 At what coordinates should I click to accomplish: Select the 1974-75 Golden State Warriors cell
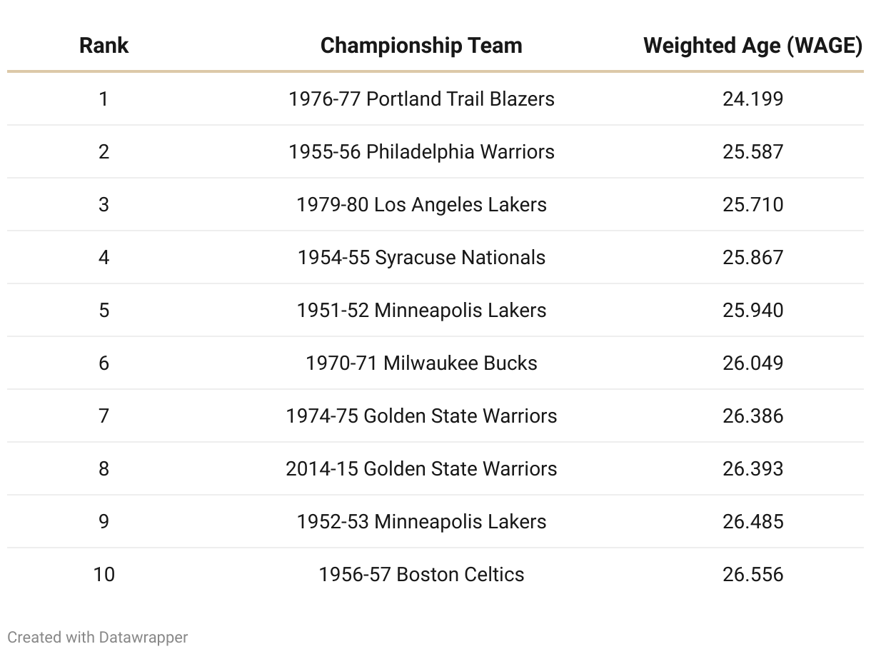(x=421, y=416)
